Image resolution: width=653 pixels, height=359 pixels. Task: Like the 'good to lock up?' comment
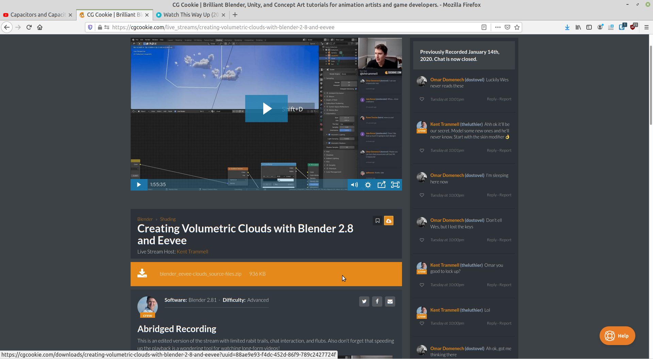click(x=422, y=285)
